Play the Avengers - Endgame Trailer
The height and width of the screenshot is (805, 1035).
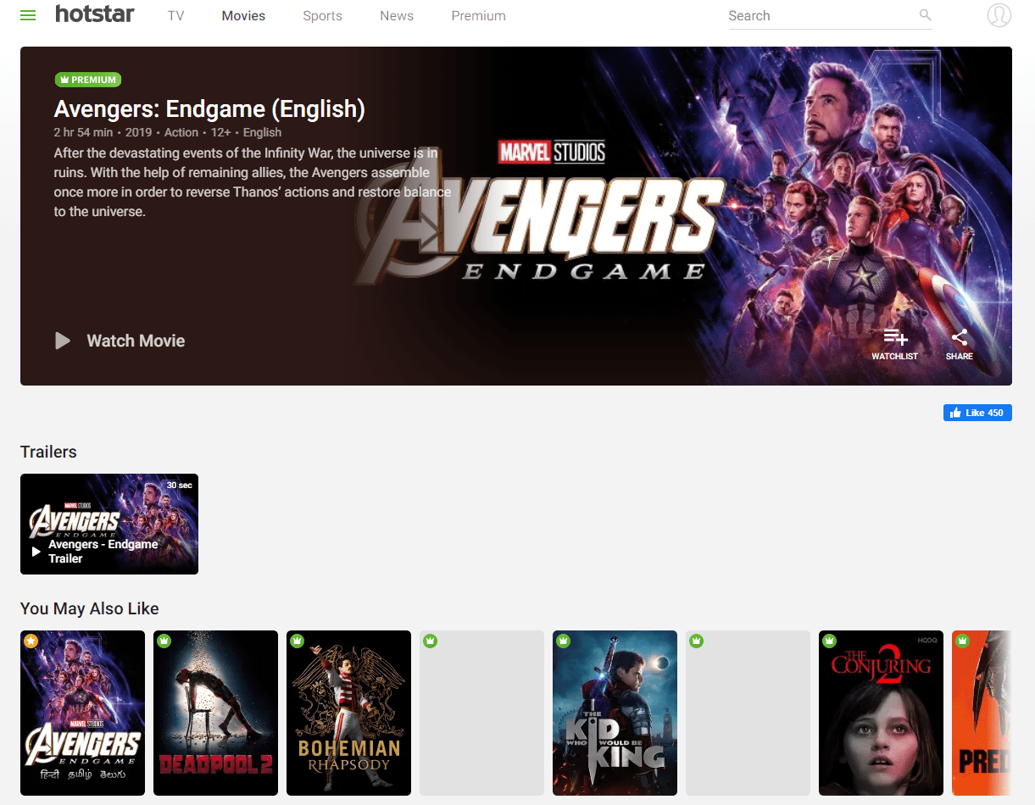click(x=36, y=552)
